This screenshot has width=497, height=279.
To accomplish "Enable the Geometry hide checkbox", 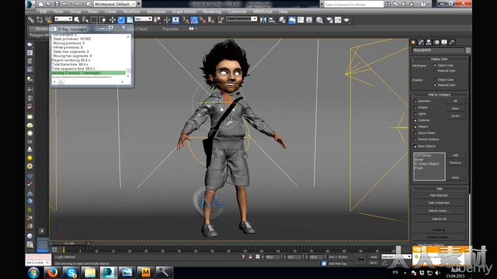I will point(415,101).
